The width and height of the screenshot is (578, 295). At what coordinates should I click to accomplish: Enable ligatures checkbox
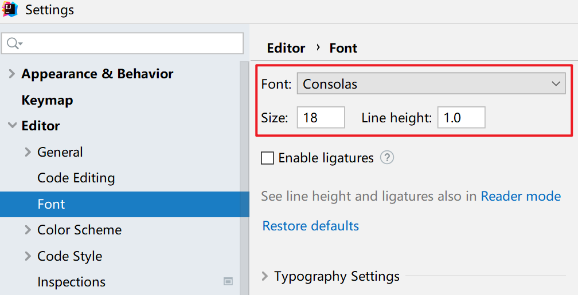(267, 158)
